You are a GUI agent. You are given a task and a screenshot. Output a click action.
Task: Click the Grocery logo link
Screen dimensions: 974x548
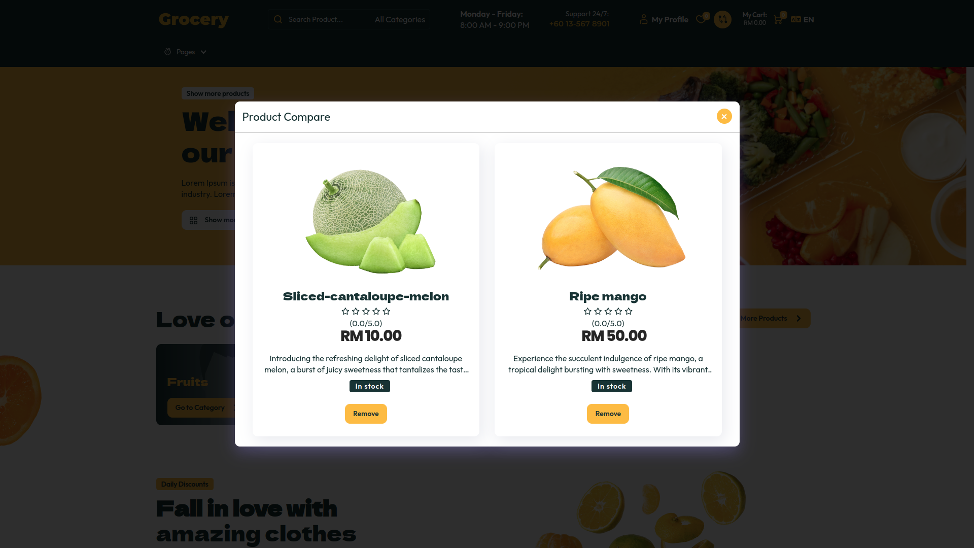(194, 19)
